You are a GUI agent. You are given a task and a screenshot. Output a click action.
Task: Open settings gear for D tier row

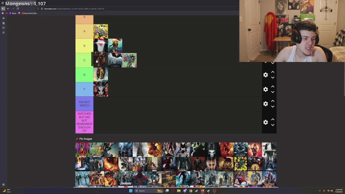(265, 75)
